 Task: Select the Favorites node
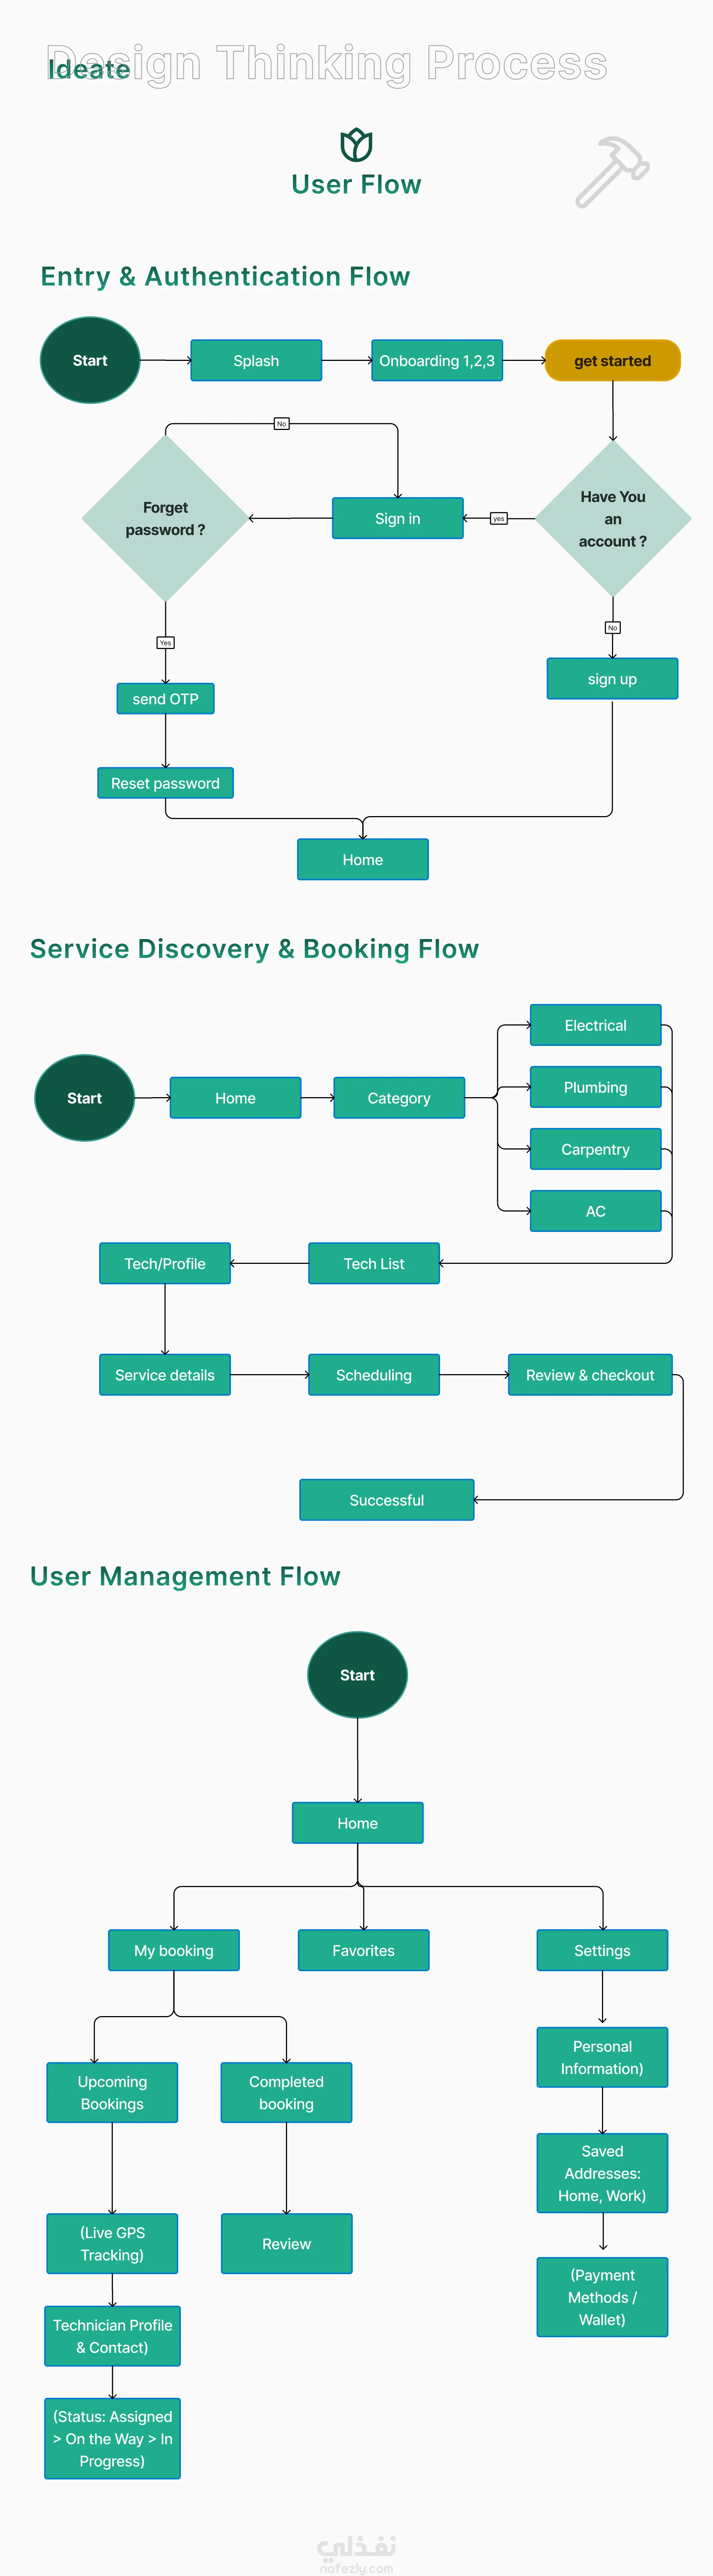coord(364,1951)
